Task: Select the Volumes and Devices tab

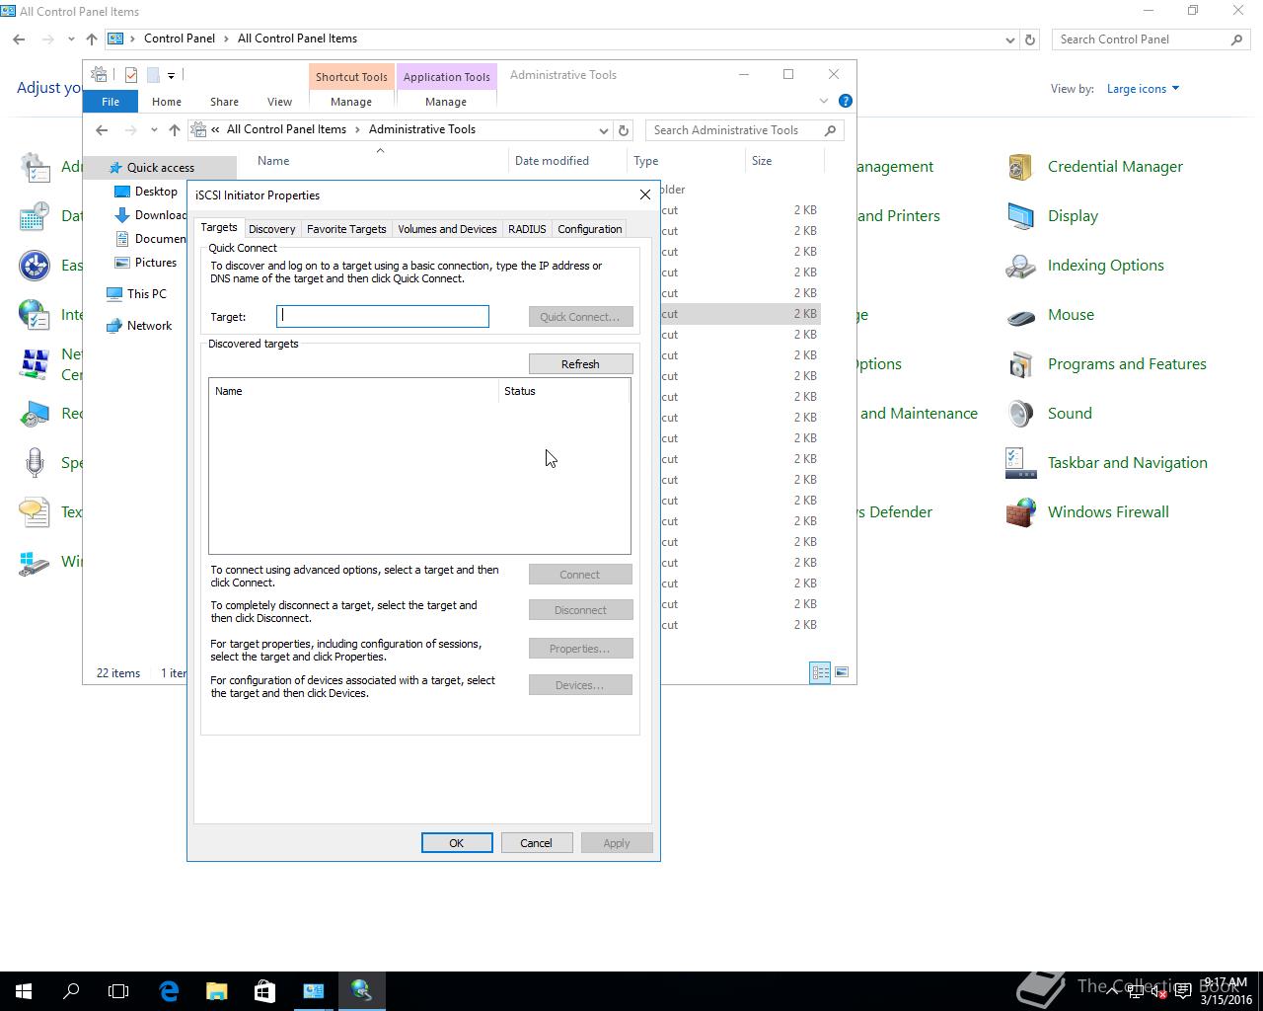Action: [x=447, y=229]
